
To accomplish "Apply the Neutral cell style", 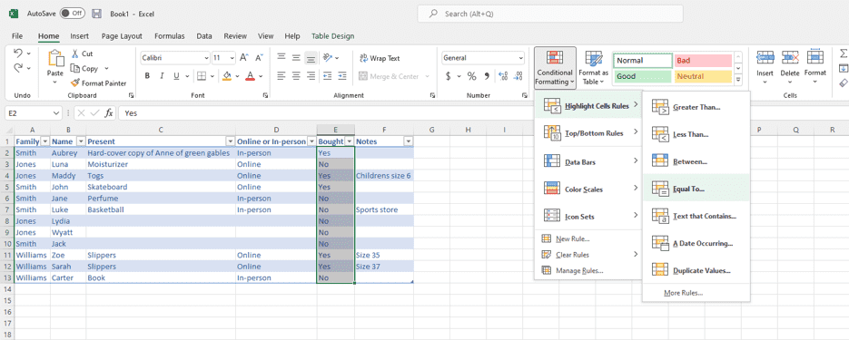I will pyautogui.click(x=703, y=76).
